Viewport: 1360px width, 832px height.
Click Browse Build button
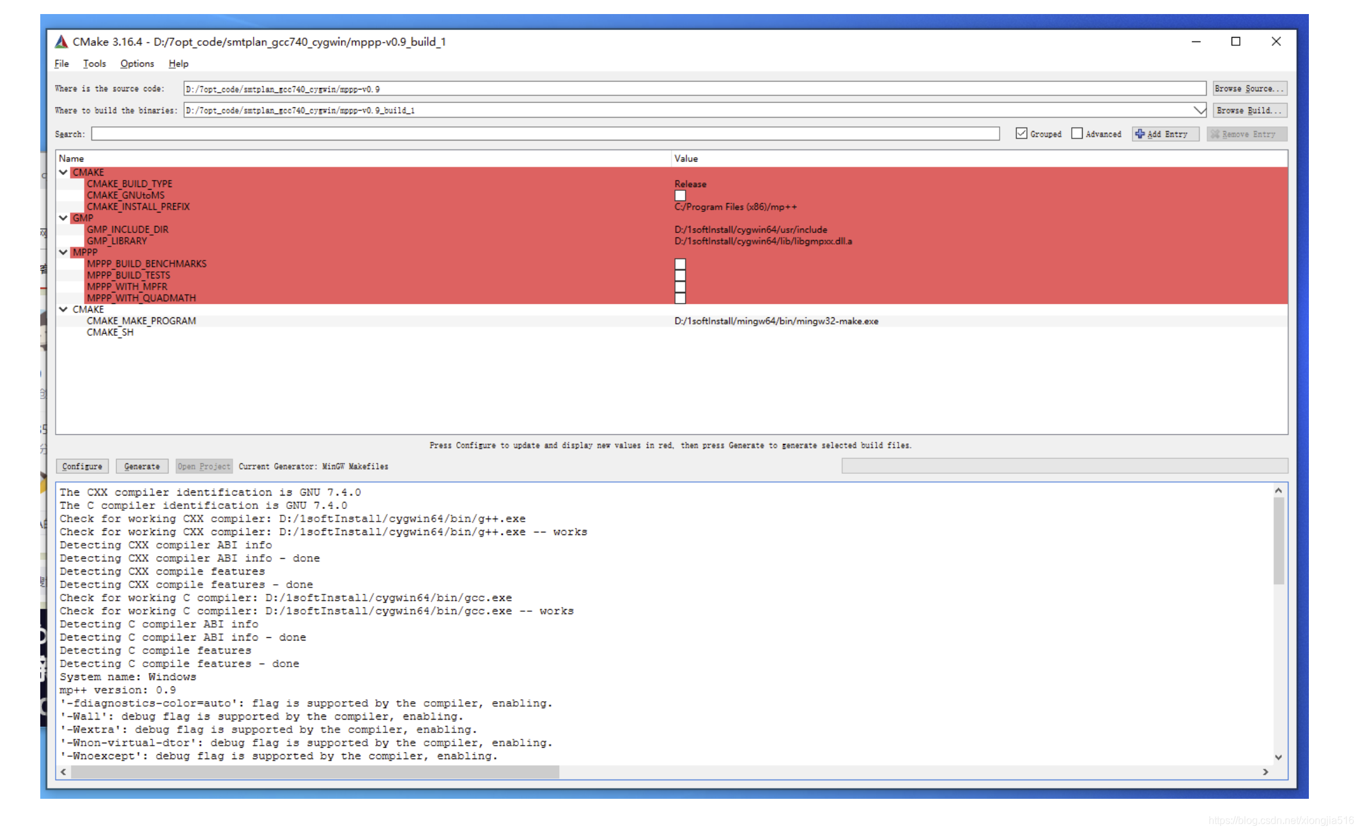tap(1249, 110)
